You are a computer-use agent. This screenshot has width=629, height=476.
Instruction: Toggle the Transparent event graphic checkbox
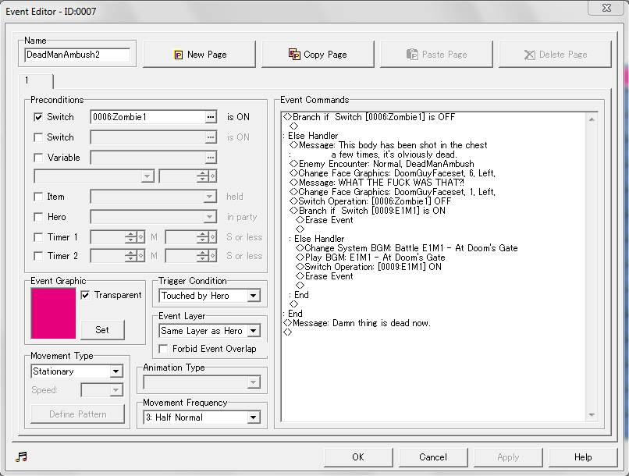pos(86,295)
